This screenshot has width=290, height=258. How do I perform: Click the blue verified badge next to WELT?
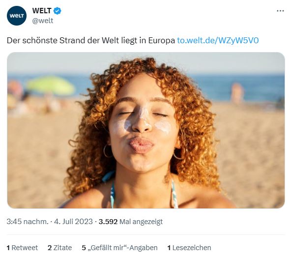(58, 11)
